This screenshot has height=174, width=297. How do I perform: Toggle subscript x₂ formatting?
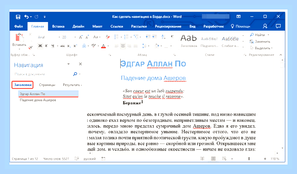pyautogui.click(x=69, y=46)
